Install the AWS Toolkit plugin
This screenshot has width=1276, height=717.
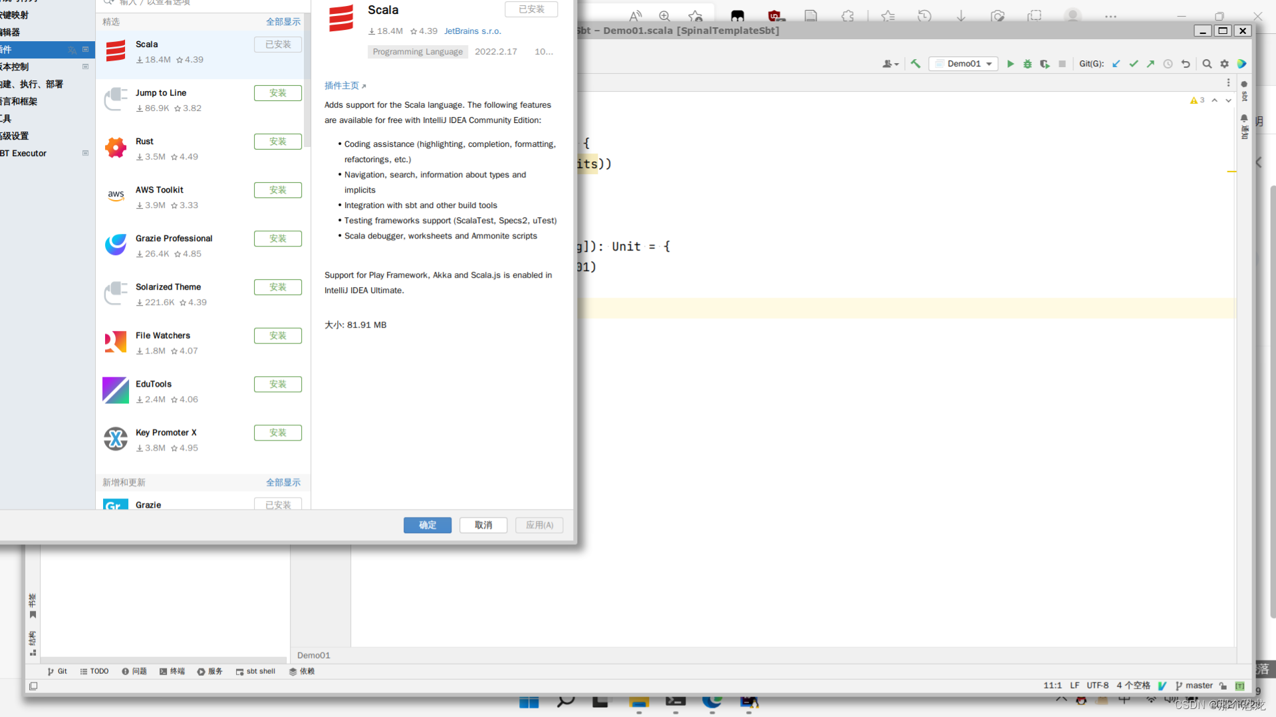(278, 190)
